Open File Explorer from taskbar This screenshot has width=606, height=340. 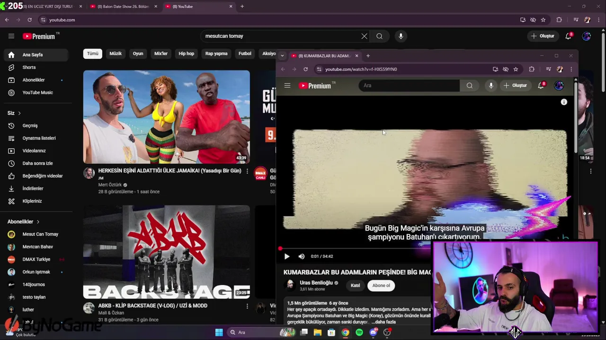tap(318, 332)
